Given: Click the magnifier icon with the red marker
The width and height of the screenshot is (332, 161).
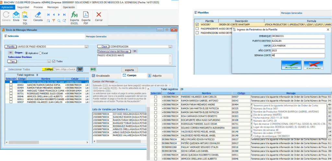Looking at the screenshot, I should click(65, 20).
